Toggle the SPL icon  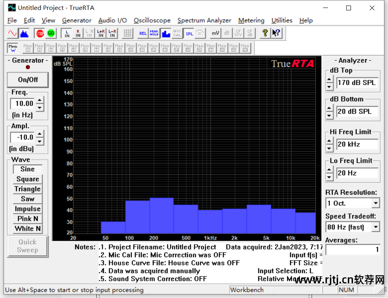point(189,33)
